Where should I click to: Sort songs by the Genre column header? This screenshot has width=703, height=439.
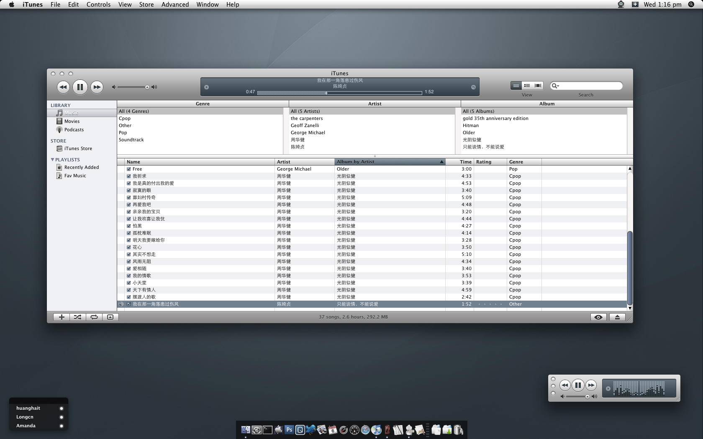(524, 162)
